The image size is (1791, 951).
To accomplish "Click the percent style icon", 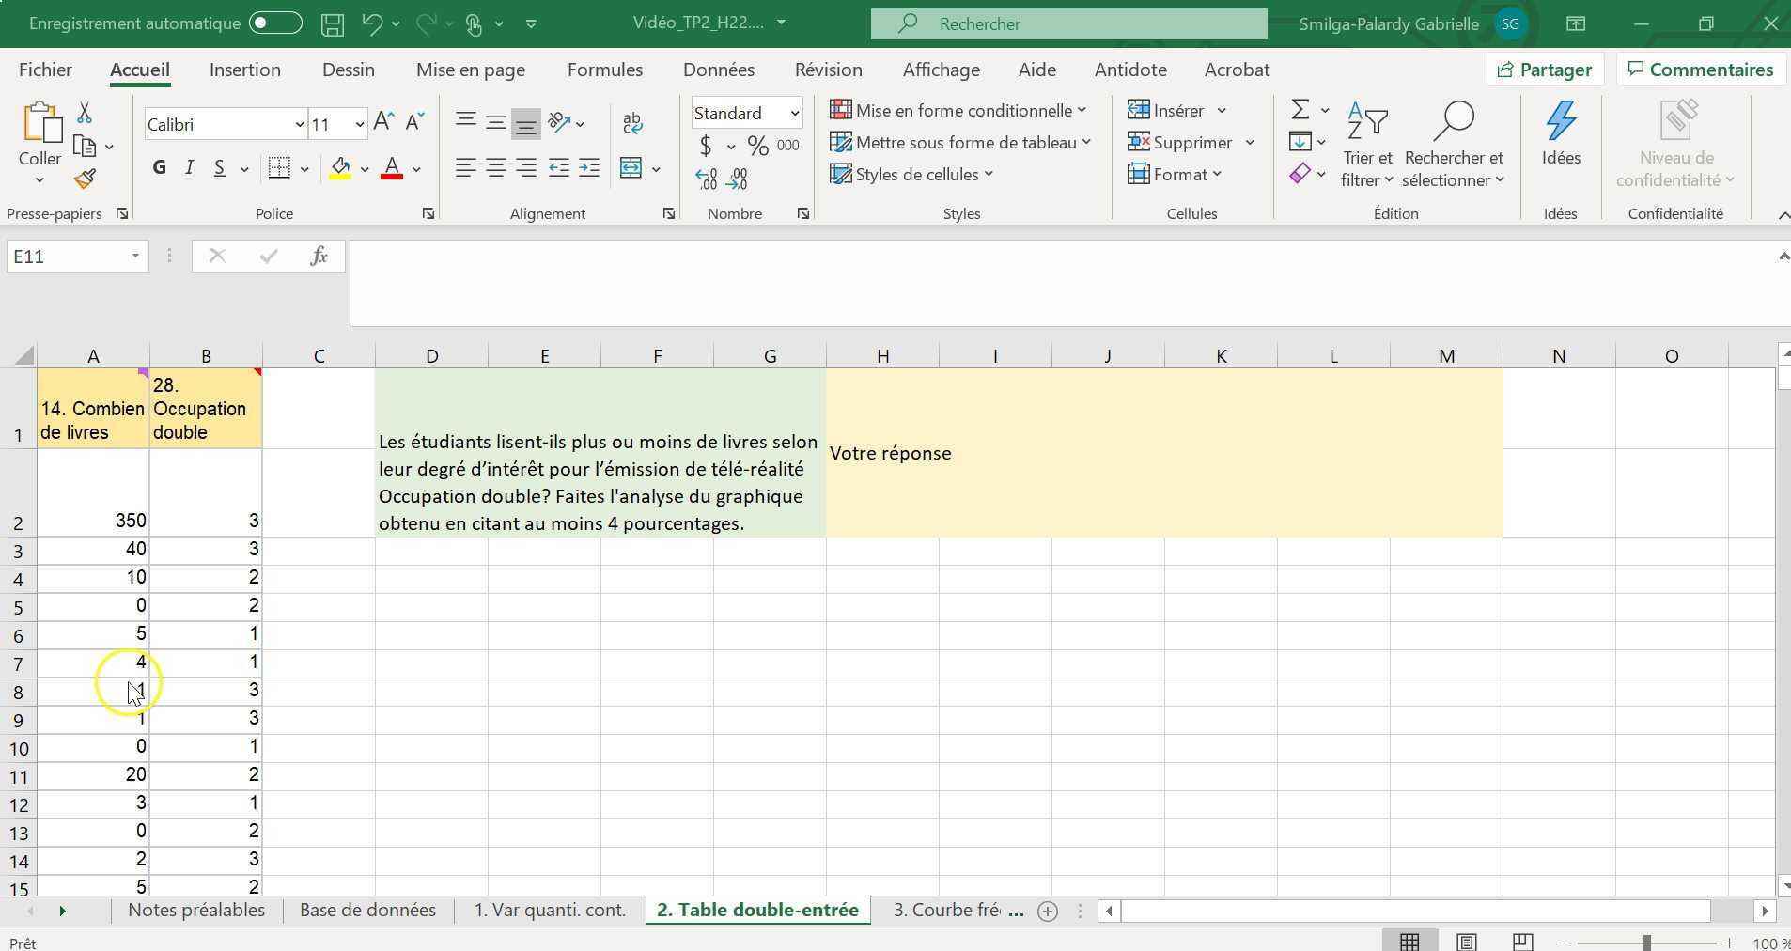I will (757, 146).
